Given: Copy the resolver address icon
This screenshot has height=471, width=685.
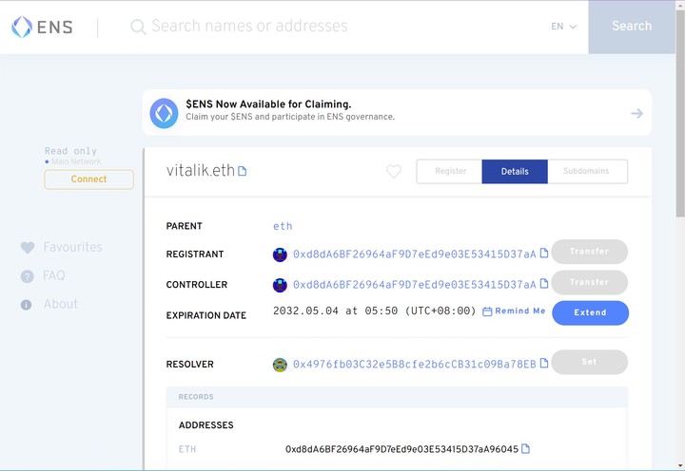Looking at the screenshot, I should (x=544, y=364).
